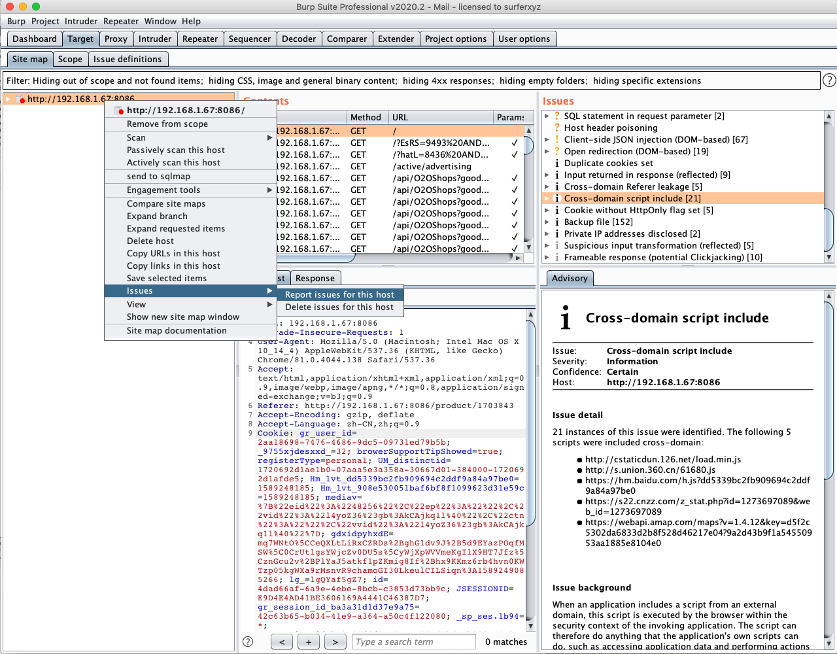Expand Open redirection (DOM-based) issue group
The image size is (837, 654).
(x=547, y=151)
